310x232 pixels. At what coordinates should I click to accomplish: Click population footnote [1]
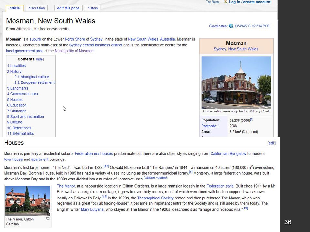coord(251,119)
